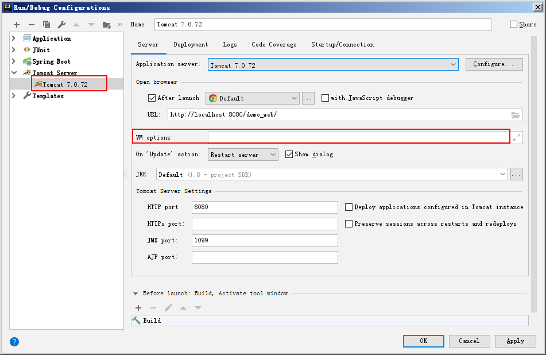Expand the Templates tree node
The image size is (546, 355).
13,96
